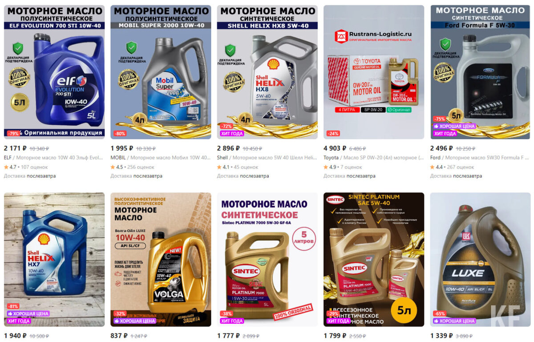Screen dimensions: 534x342
Task: Click the 837 ₽ Volga oil price
Action: (x=119, y=336)
